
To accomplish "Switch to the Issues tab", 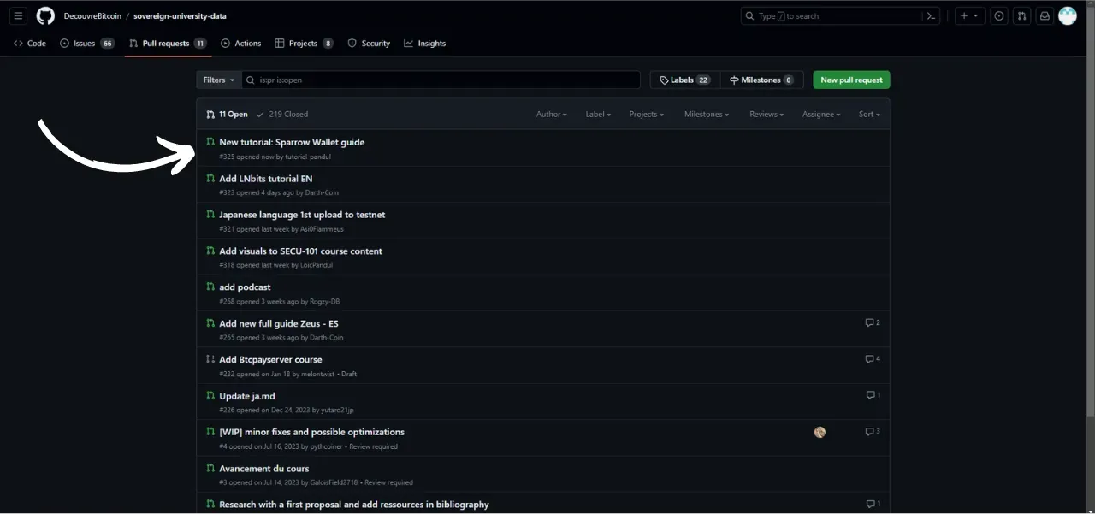I will (86, 43).
